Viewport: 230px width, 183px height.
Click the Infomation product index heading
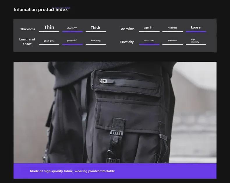pos(41,10)
